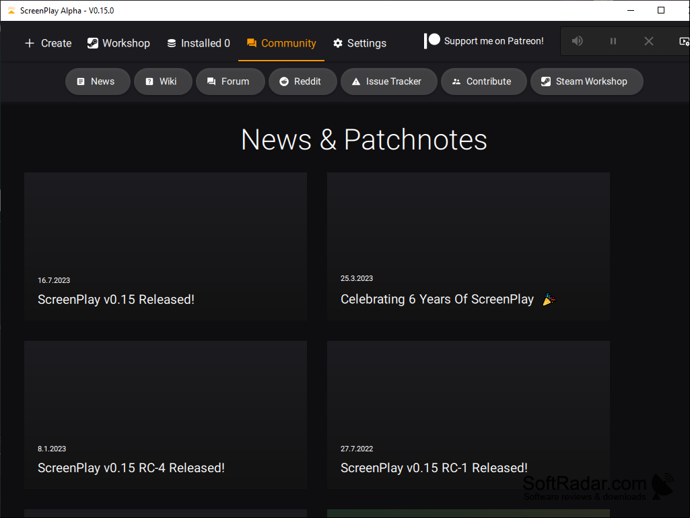Image resolution: width=690 pixels, height=518 pixels.
Task: Maximize the ScreenPlay window
Action: pos(660,10)
